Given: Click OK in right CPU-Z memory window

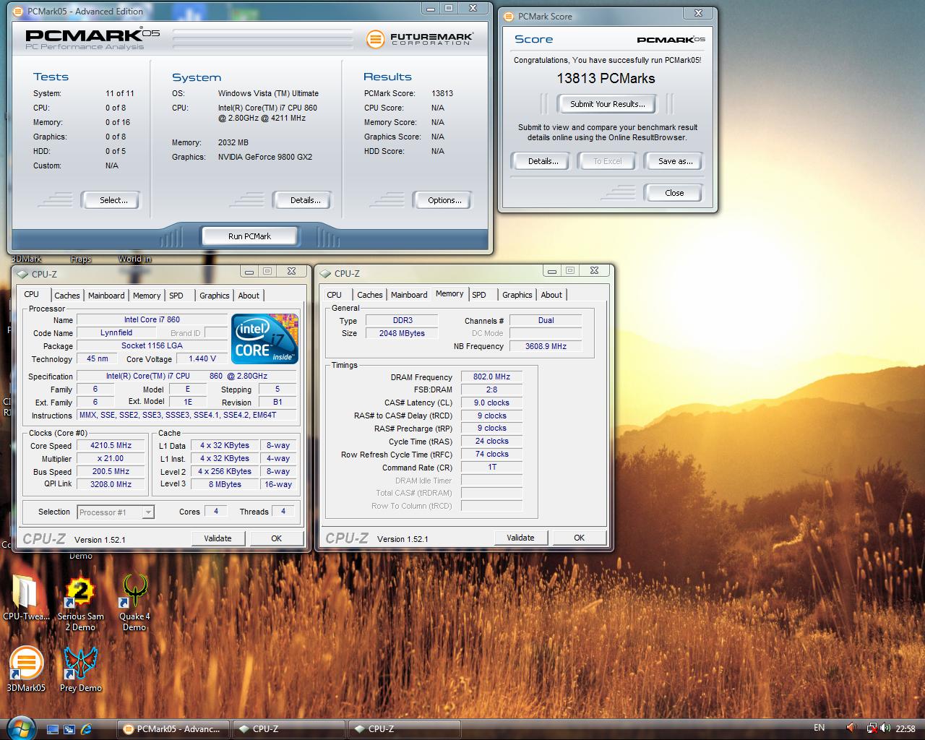Looking at the screenshot, I should coord(579,538).
